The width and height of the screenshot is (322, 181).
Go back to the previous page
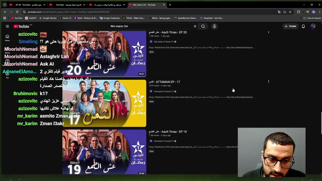pos(5,12)
